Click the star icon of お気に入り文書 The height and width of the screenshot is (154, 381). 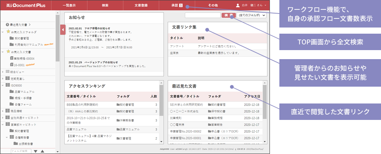click(x=8, y=51)
